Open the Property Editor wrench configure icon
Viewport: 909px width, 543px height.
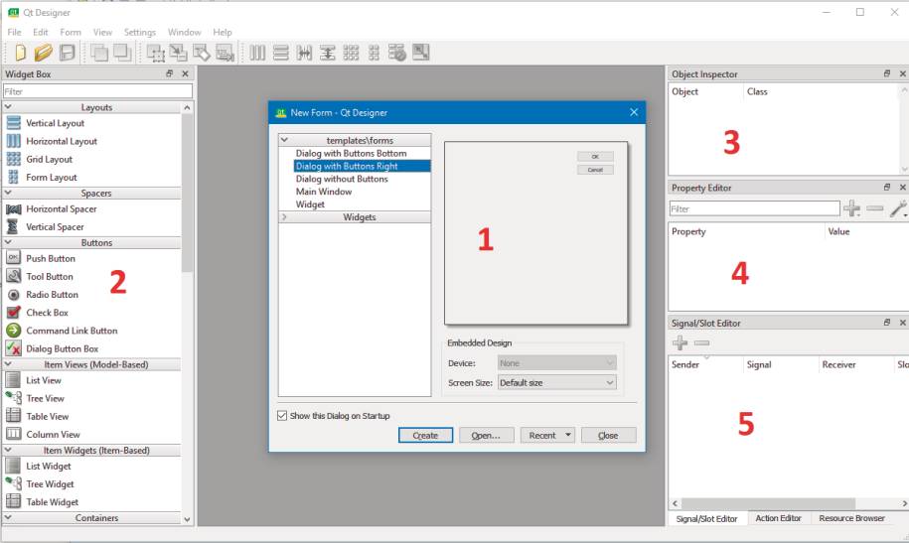tap(898, 208)
